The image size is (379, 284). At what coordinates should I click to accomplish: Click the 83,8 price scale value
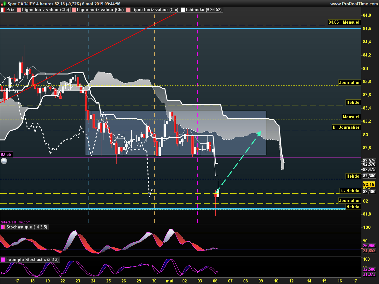pos(367,82)
